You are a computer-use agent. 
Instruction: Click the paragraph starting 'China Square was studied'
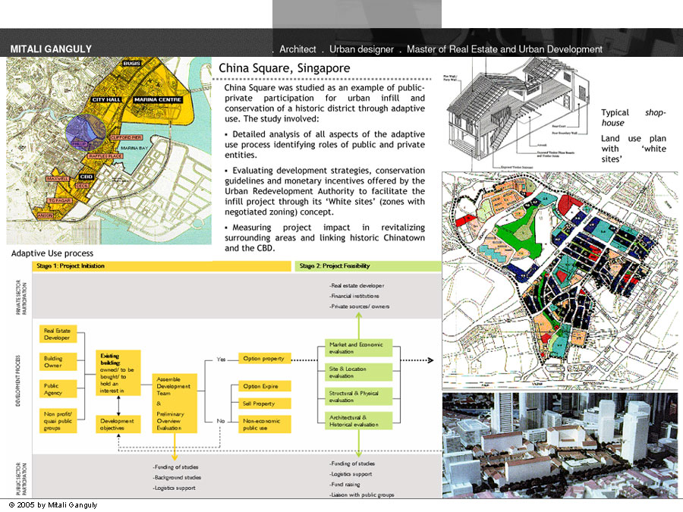(x=325, y=103)
